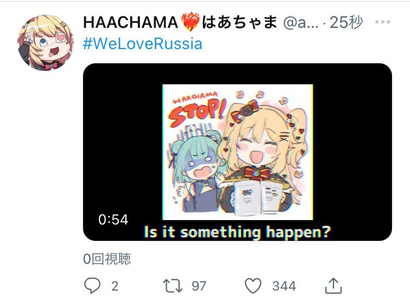Image resolution: width=410 pixels, height=308 pixels.
Task: Click the 0:54 video duration label
Action: tap(113, 220)
